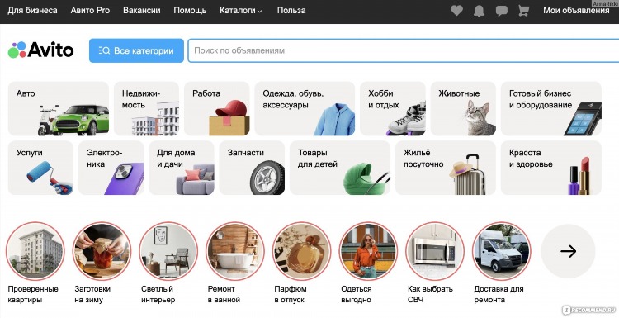This screenshot has height=318, width=619.
Task: Open the Услуги category tile
Action: 40,168
